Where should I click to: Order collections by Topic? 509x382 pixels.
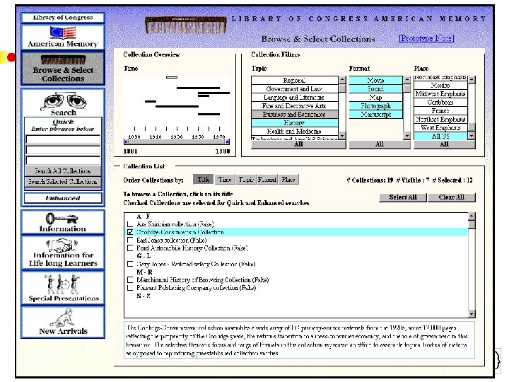[246, 179]
